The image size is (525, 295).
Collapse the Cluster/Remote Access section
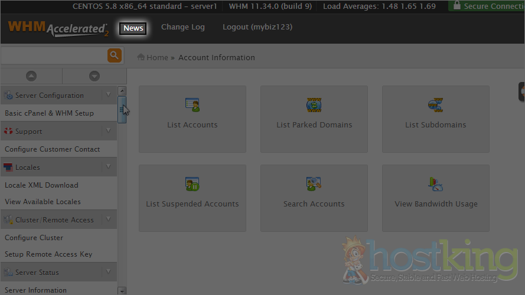pyautogui.click(x=108, y=219)
